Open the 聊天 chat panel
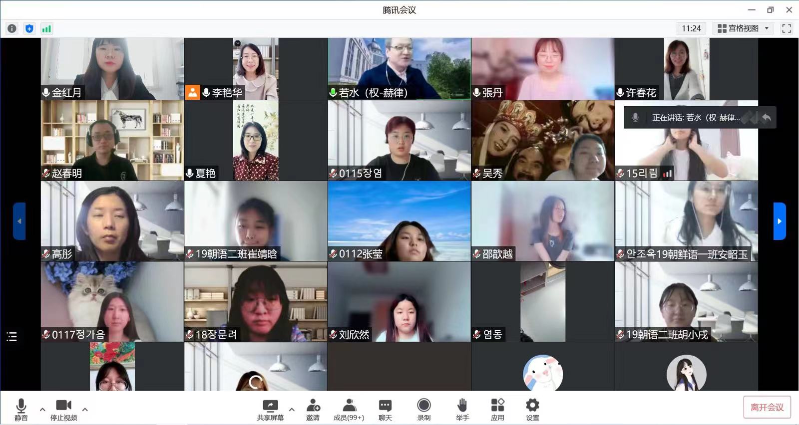 click(x=385, y=409)
